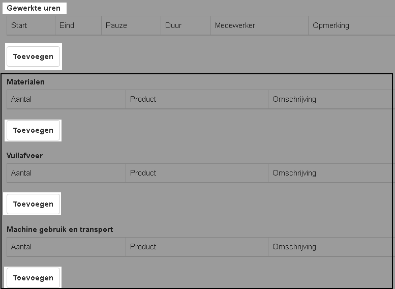
Task: Click Toevoegen button under Gewerkte uren
Action: [x=33, y=56]
